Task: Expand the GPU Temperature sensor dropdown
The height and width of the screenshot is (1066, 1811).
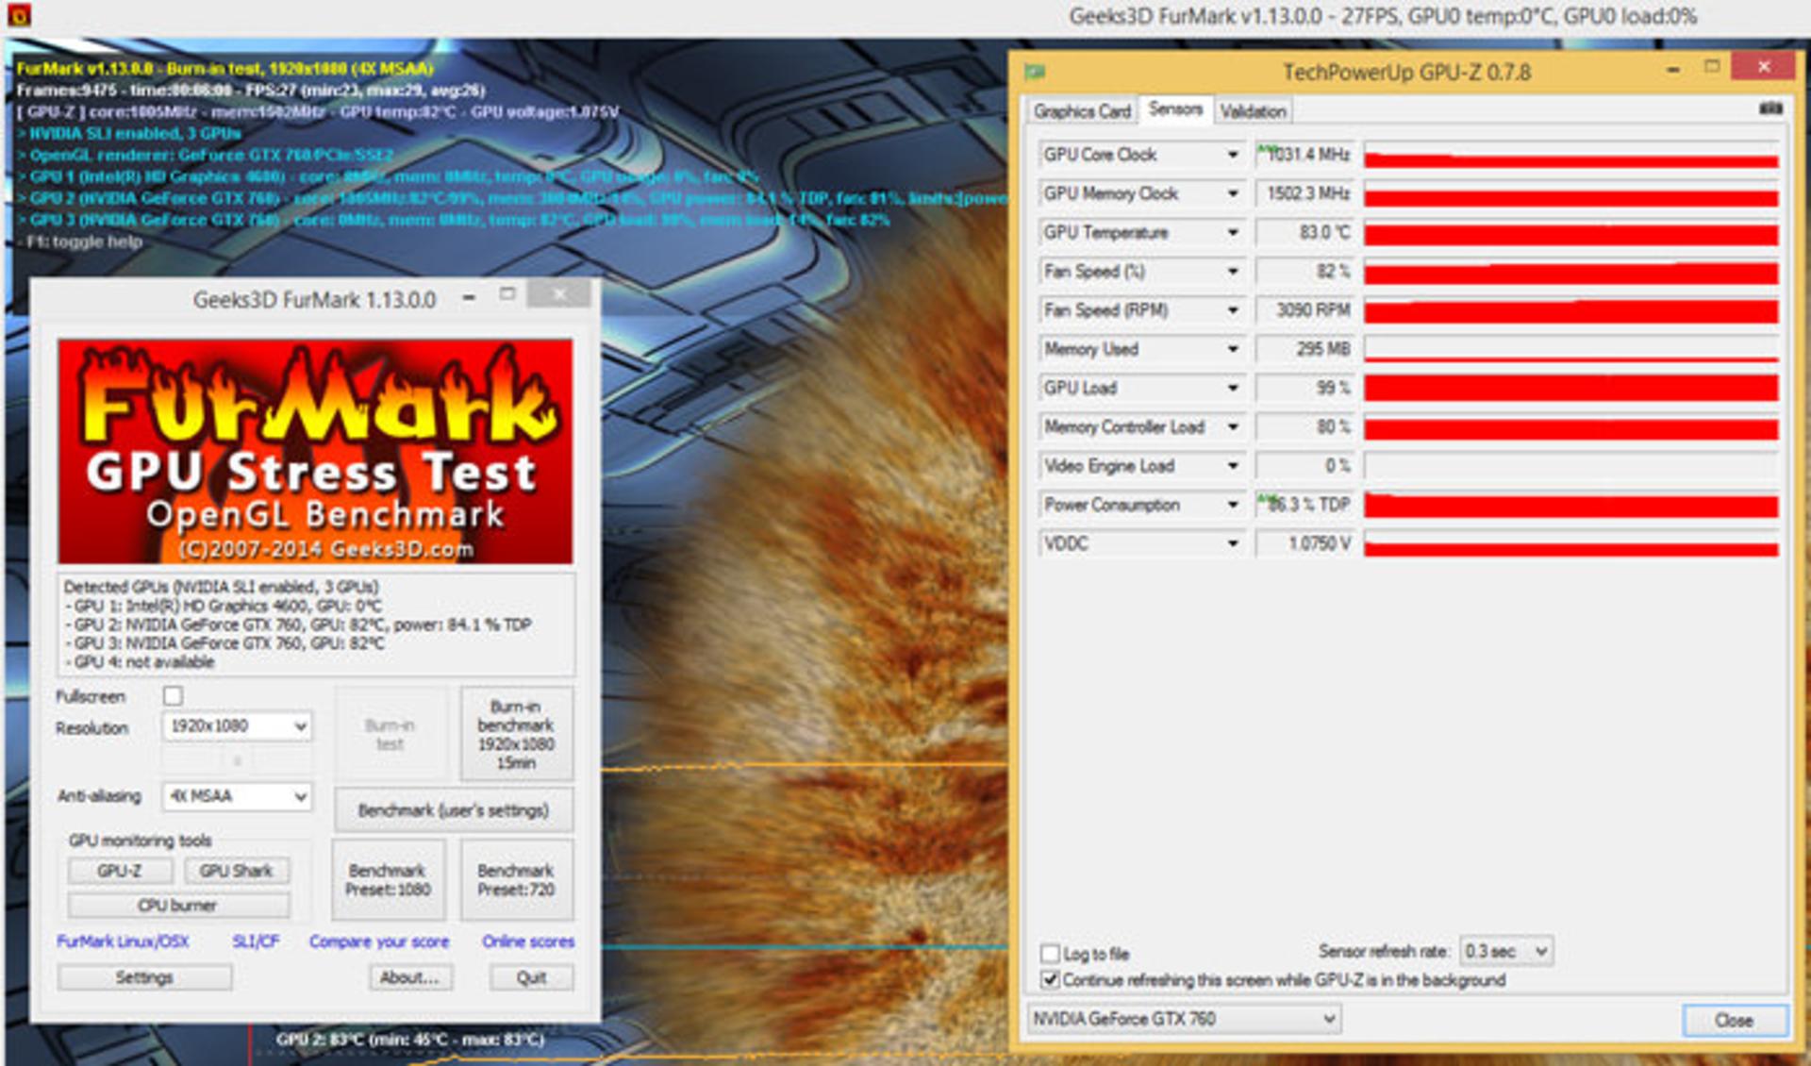Action: click(x=1232, y=232)
